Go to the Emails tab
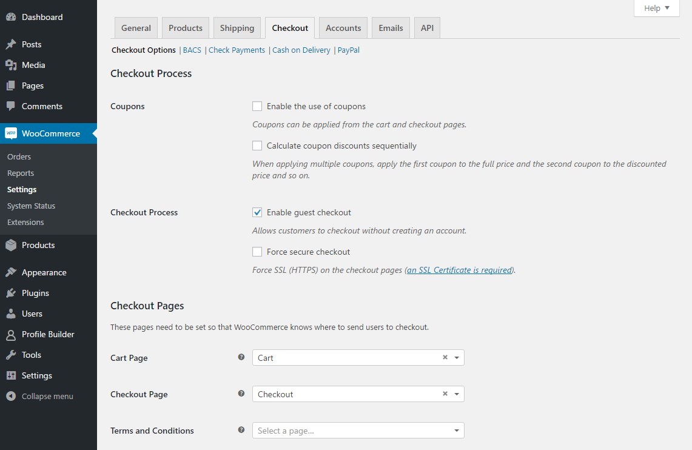692x450 pixels. click(391, 28)
